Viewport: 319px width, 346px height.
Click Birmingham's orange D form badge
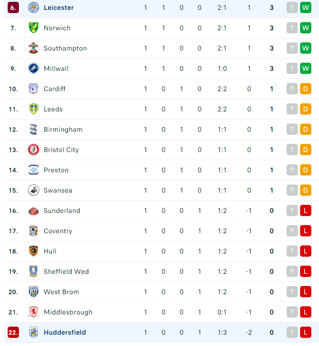pos(305,129)
